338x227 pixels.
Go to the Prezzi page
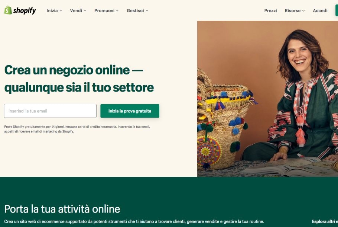[270, 10]
